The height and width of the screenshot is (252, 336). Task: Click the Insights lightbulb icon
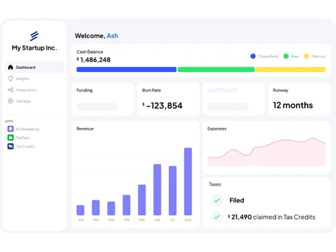coord(10,79)
